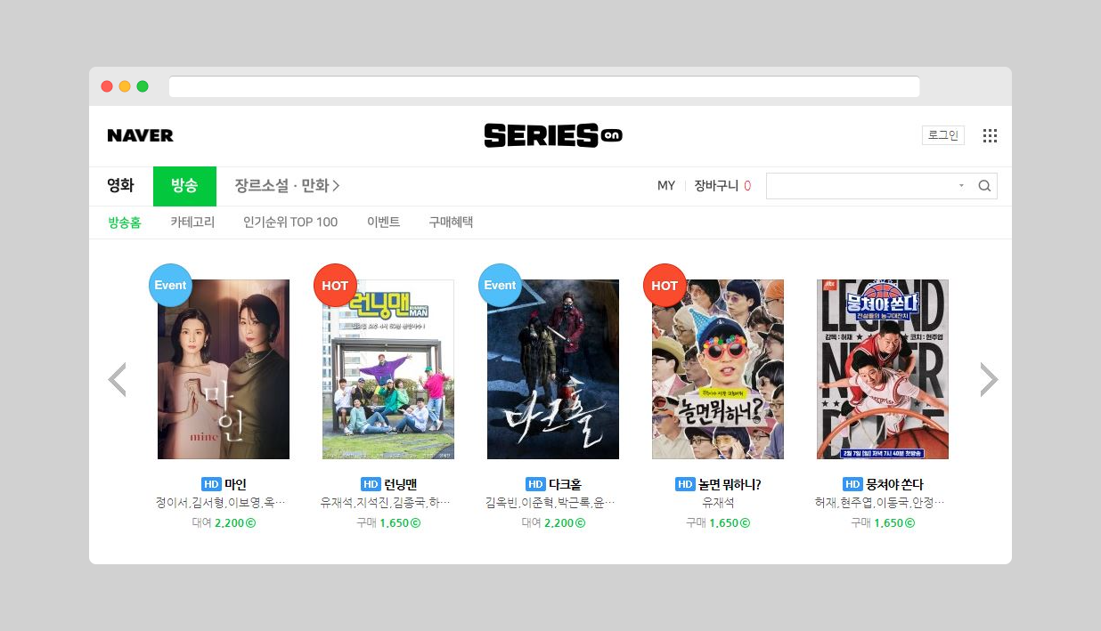1101x631 pixels.
Task: Click the HD icon beside 뭉쳐야 쏜다
Action: pos(853,484)
